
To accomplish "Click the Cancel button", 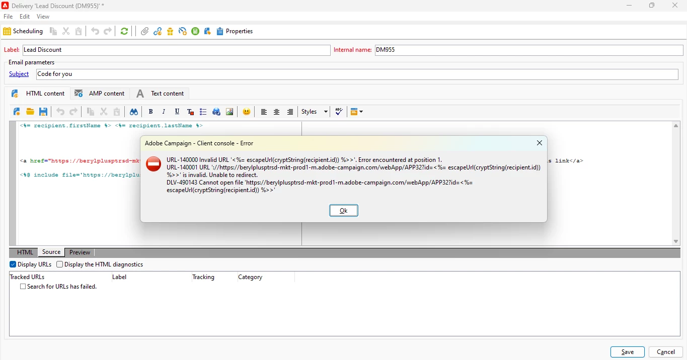I will tap(666, 352).
